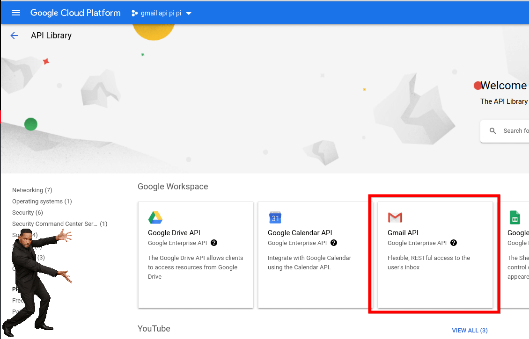Viewport: 529px width, 339px height.
Task: Click help icon beside Google Drive Enterprise API
Action: tap(214, 243)
